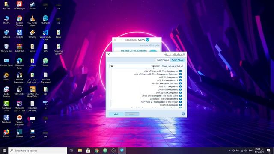Open Facebook desktop shortcut

[6, 119]
